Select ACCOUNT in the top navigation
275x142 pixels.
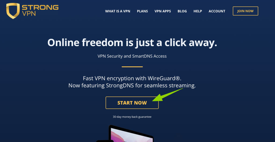(217, 11)
